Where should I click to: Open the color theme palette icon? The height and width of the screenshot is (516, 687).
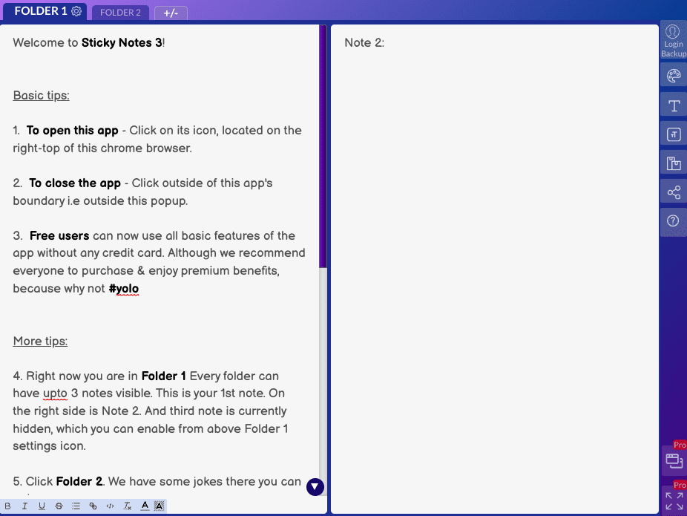click(x=674, y=76)
